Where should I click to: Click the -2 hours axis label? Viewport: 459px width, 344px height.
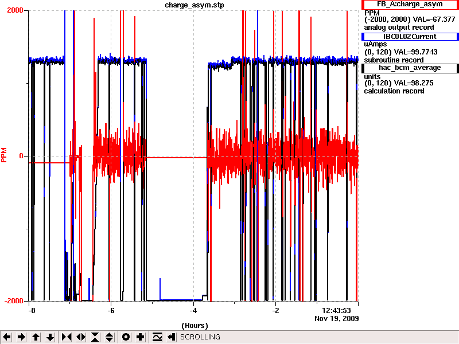pyautogui.click(x=275, y=310)
